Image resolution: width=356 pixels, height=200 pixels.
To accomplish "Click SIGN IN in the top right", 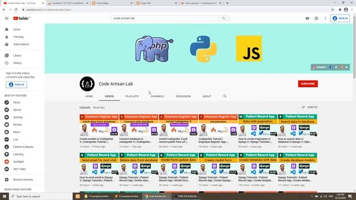I will (340, 18).
